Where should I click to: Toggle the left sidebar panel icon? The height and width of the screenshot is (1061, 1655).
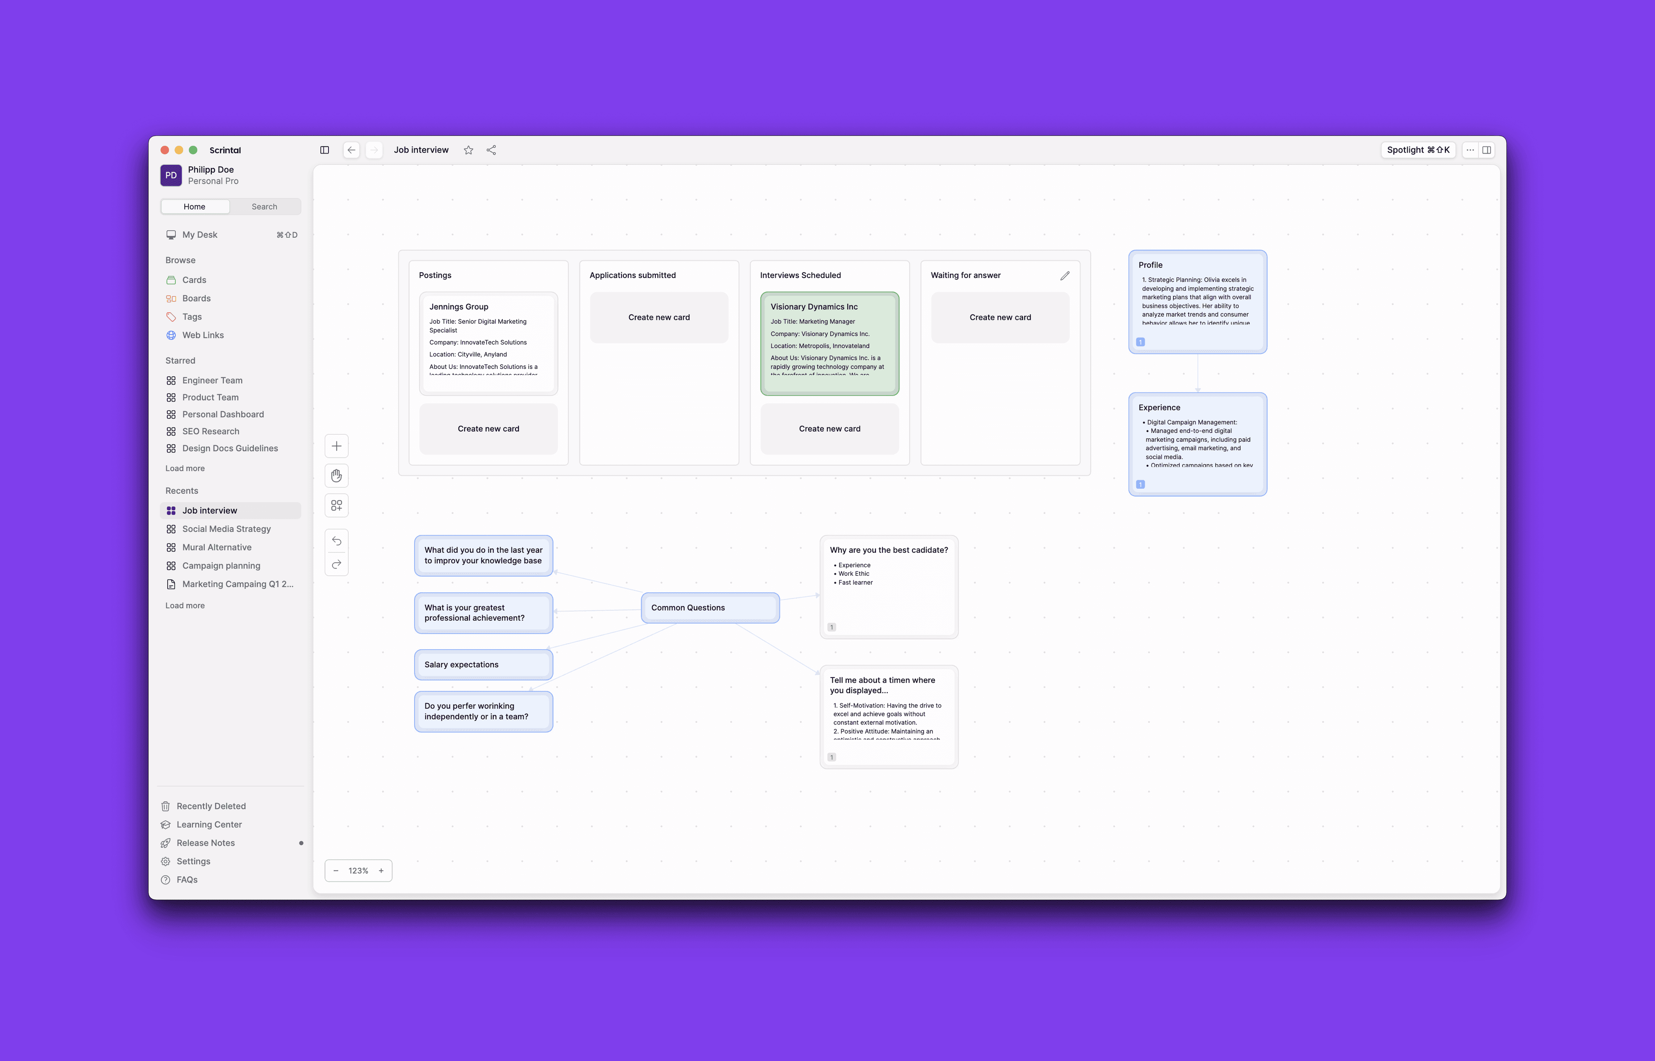pos(324,150)
